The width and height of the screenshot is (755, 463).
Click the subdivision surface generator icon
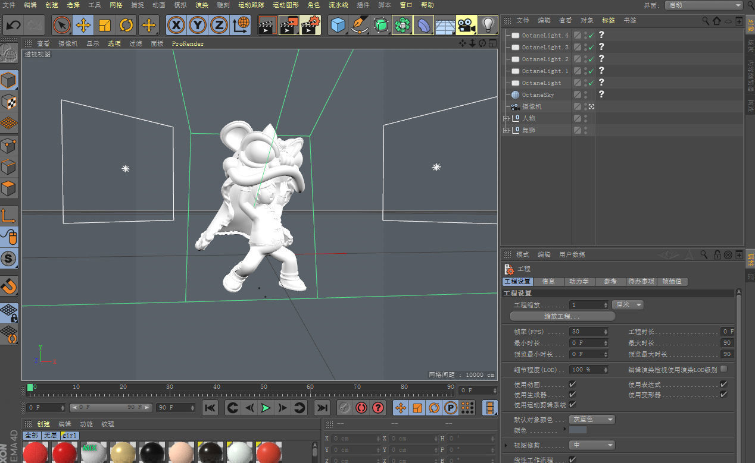(381, 26)
